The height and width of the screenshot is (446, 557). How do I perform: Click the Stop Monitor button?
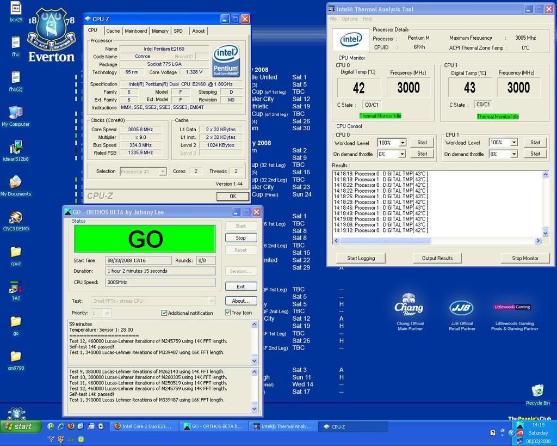point(525,258)
